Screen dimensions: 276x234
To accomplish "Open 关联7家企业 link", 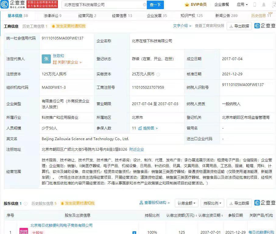I will [x=67, y=62].
